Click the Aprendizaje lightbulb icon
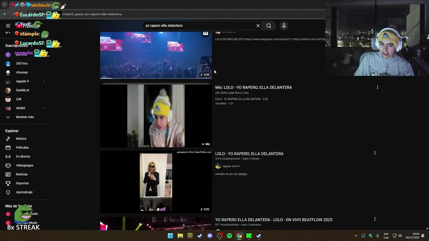Image resolution: width=429 pixels, height=241 pixels. point(8,192)
